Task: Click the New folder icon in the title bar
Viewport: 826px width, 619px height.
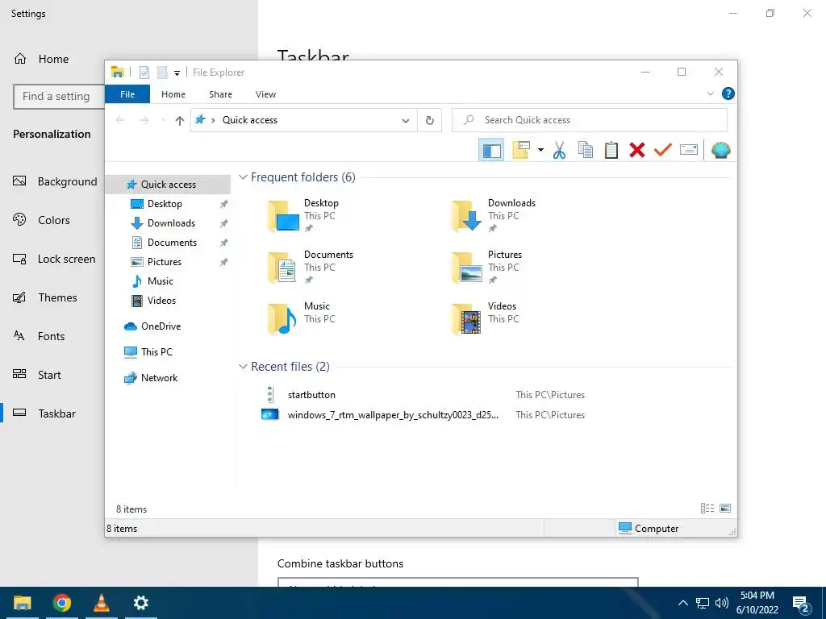Action: pos(162,72)
